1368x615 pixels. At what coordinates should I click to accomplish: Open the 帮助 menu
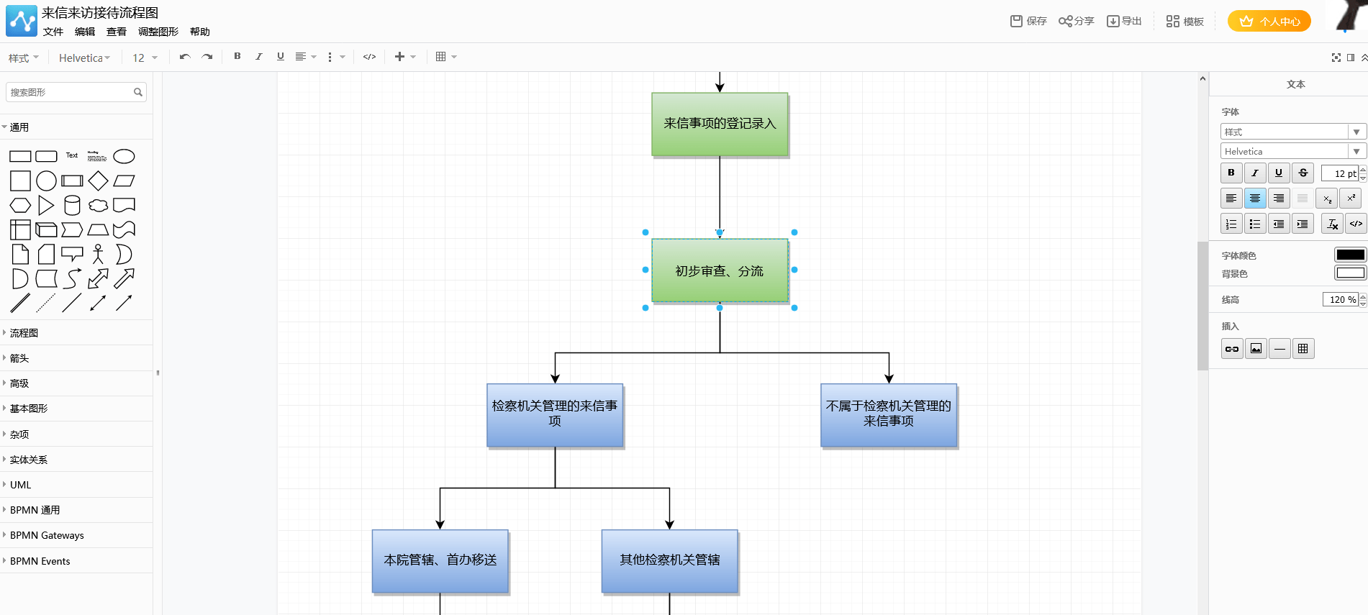pyautogui.click(x=200, y=32)
